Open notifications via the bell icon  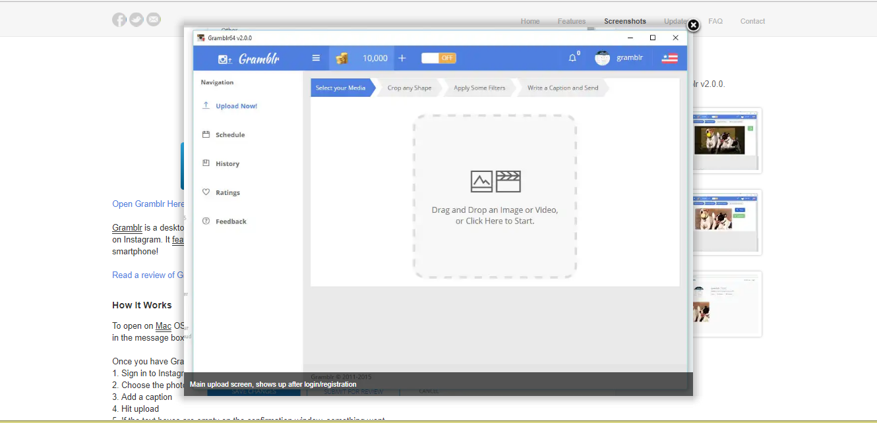[572, 58]
